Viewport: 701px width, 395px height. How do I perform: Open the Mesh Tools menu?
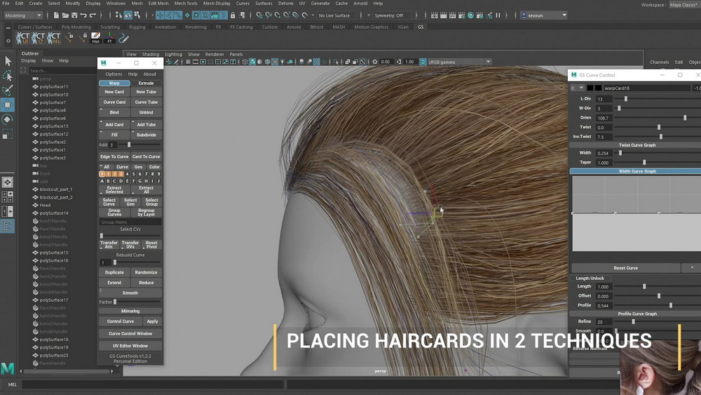186,3
